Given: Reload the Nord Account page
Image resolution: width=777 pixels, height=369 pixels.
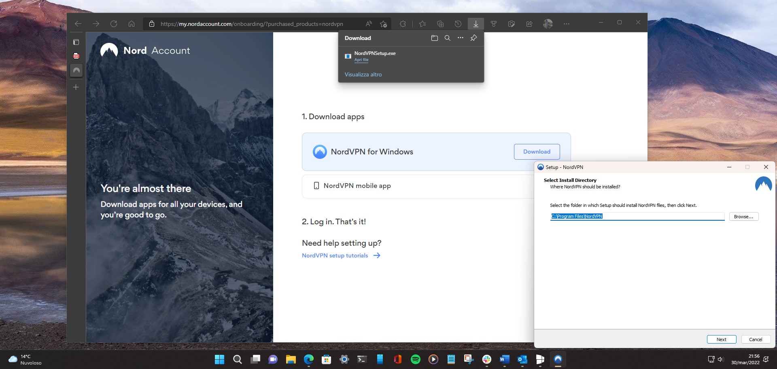Looking at the screenshot, I should tap(114, 24).
